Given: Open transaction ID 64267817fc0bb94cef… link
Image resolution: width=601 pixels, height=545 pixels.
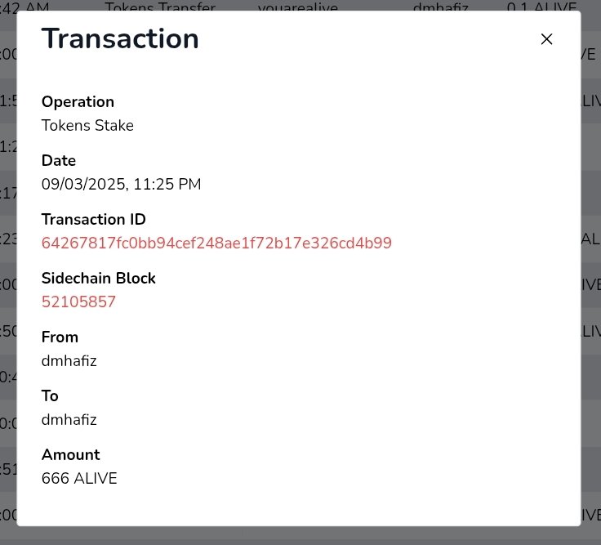Looking at the screenshot, I should coord(216,243).
